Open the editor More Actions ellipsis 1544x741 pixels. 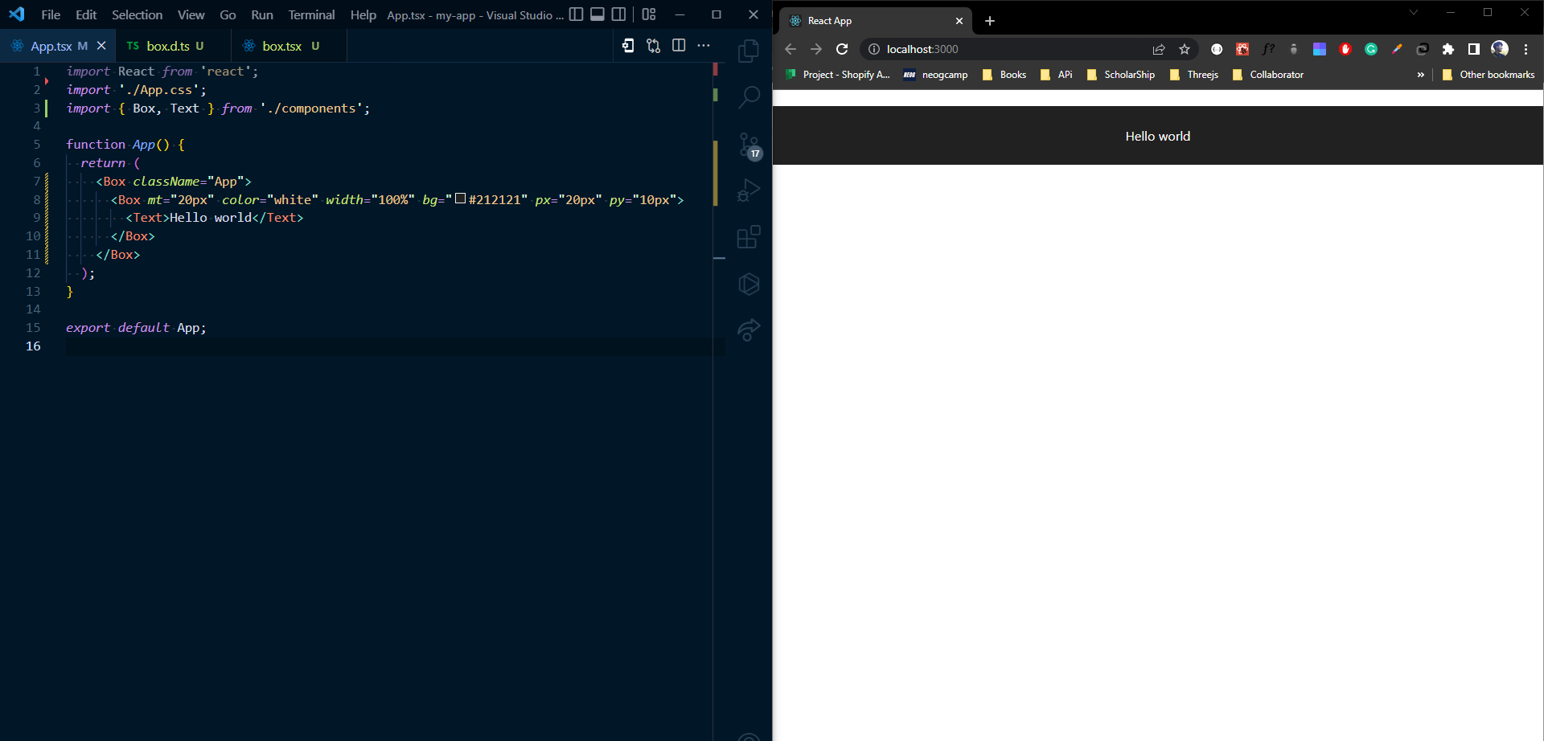click(704, 46)
